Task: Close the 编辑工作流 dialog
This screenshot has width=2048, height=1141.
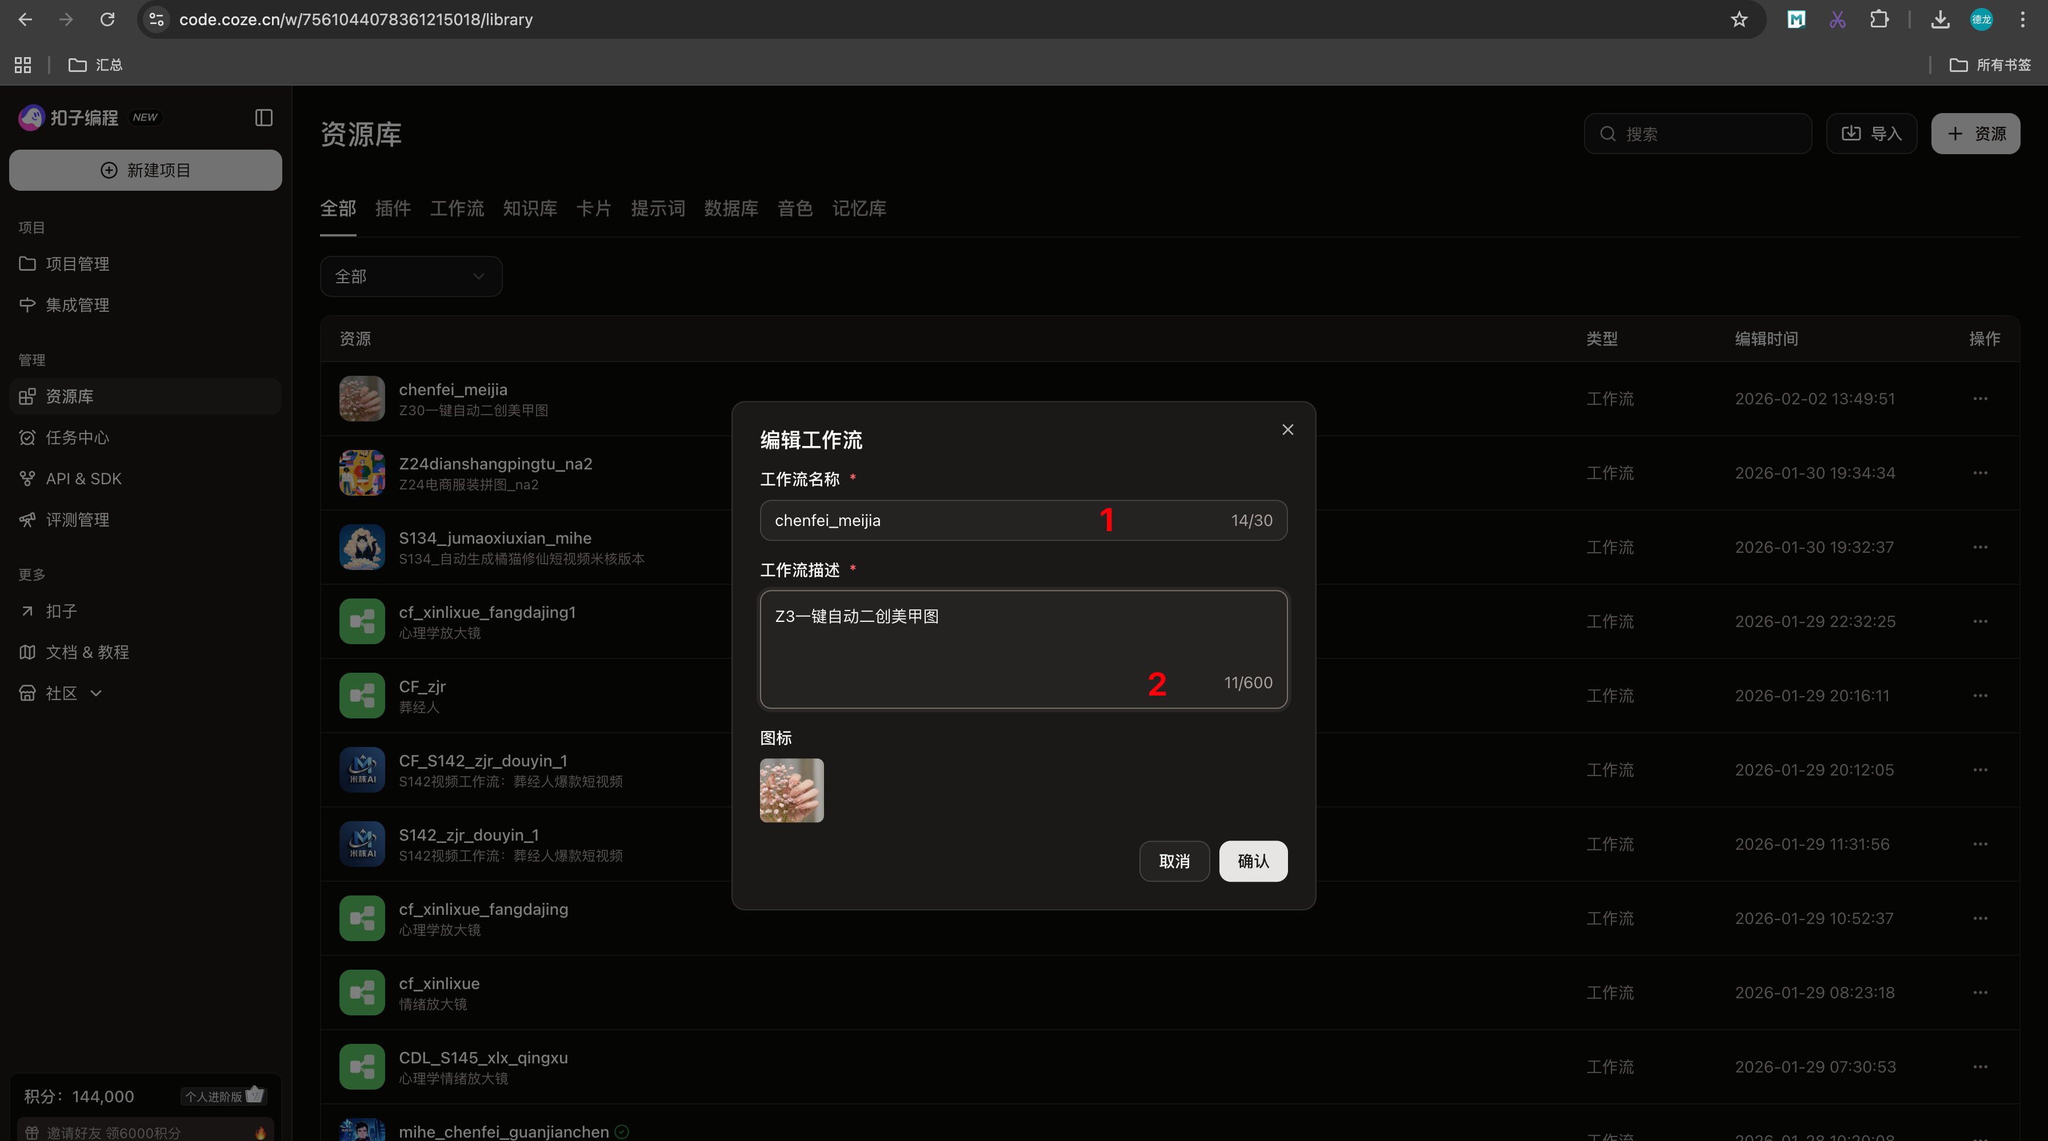Action: tap(1287, 430)
